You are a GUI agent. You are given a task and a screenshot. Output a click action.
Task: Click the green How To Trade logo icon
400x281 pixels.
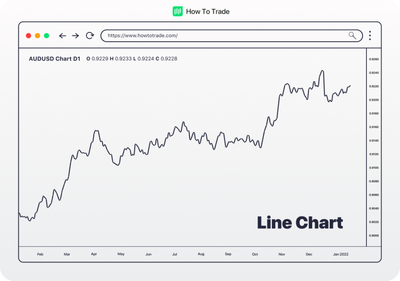pos(177,11)
